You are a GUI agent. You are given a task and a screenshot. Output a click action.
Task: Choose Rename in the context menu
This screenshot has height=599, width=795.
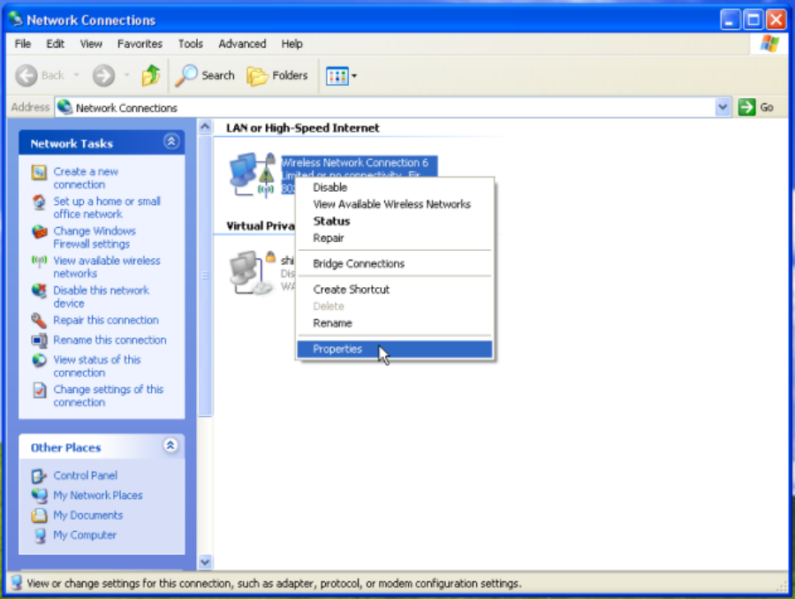click(395, 323)
